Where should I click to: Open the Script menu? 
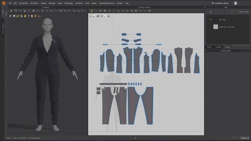(87, 3)
